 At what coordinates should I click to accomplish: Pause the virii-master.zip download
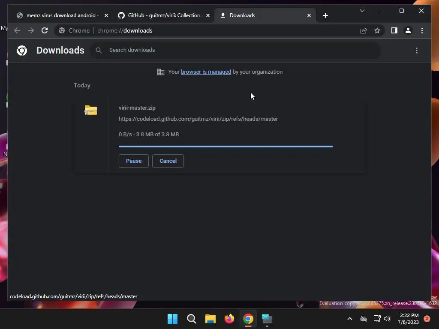click(x=134, y=161)
